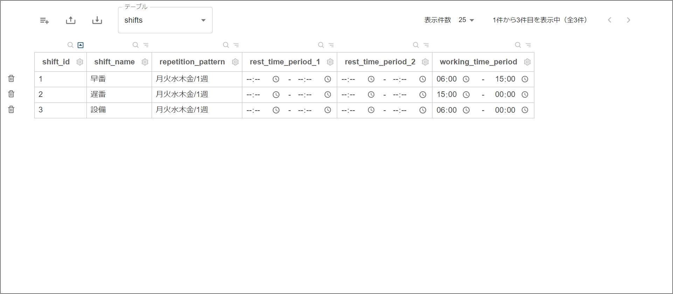Click working end time 00:00 in 遅番 row
The image size is (673, 294).
[x=505, y=94]
